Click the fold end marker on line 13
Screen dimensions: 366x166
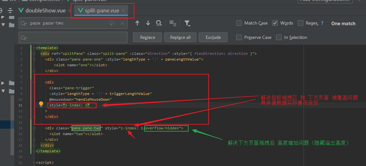(x=34, y=117)
